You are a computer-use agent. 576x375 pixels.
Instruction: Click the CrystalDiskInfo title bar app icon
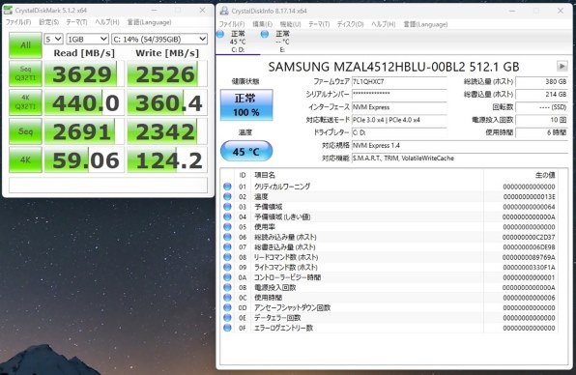(x=223, y=11)
